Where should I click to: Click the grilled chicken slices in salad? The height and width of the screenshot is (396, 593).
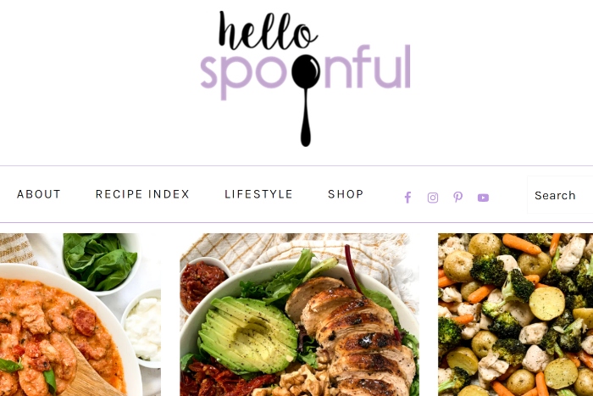point(352,333)
